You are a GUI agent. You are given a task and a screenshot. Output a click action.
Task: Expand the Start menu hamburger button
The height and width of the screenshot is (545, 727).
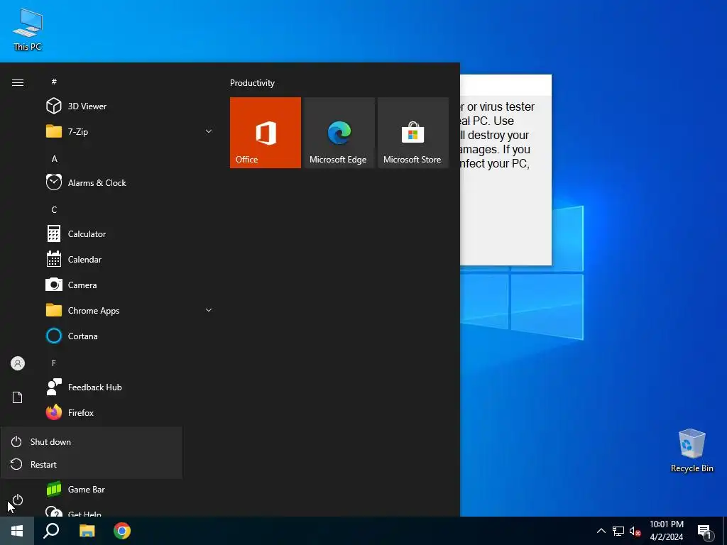click(18, 82)
